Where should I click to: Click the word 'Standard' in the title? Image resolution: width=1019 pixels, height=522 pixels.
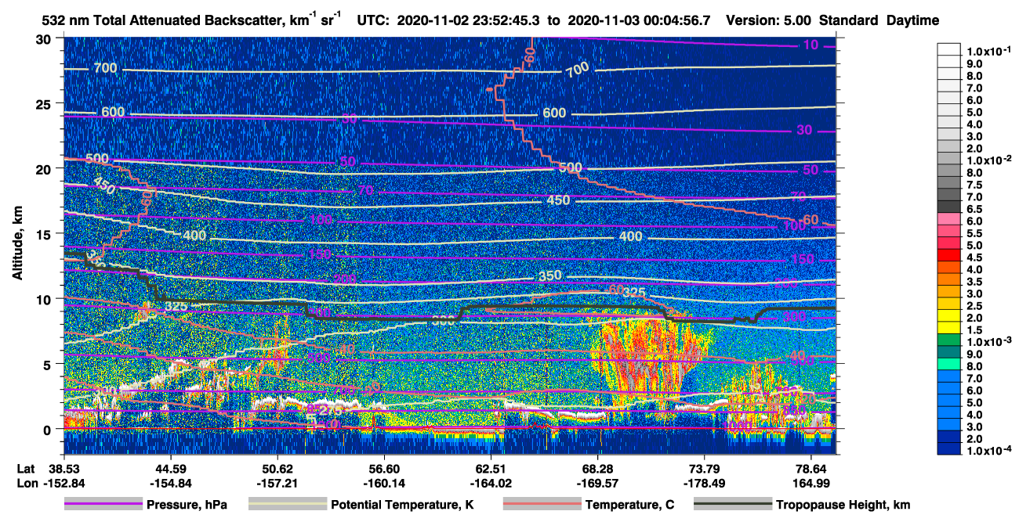point(850,20)
